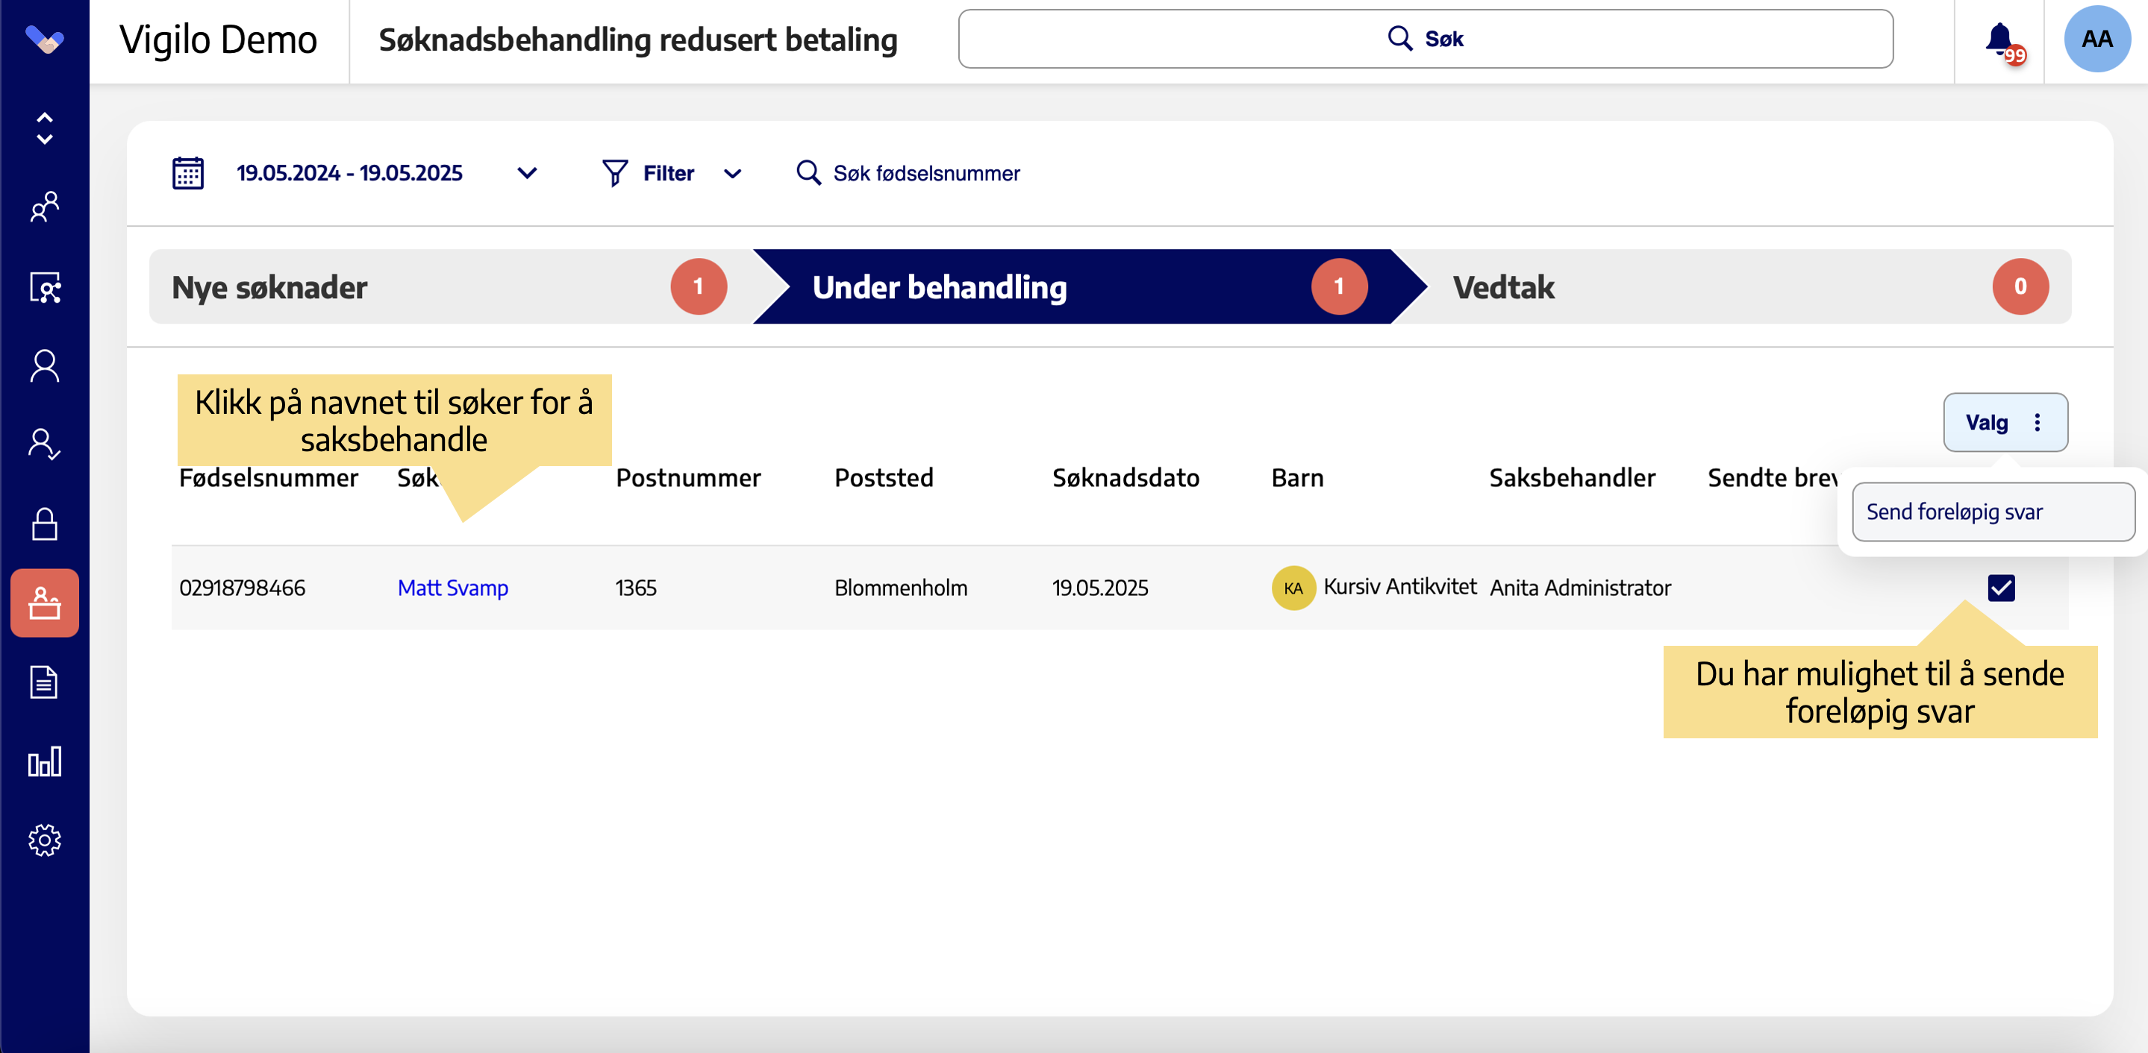Viewport: 2148px width, 1053px height.
Task: Click the Under behandling count badge
Action: pyautogui.click(x=1339, y=286)
